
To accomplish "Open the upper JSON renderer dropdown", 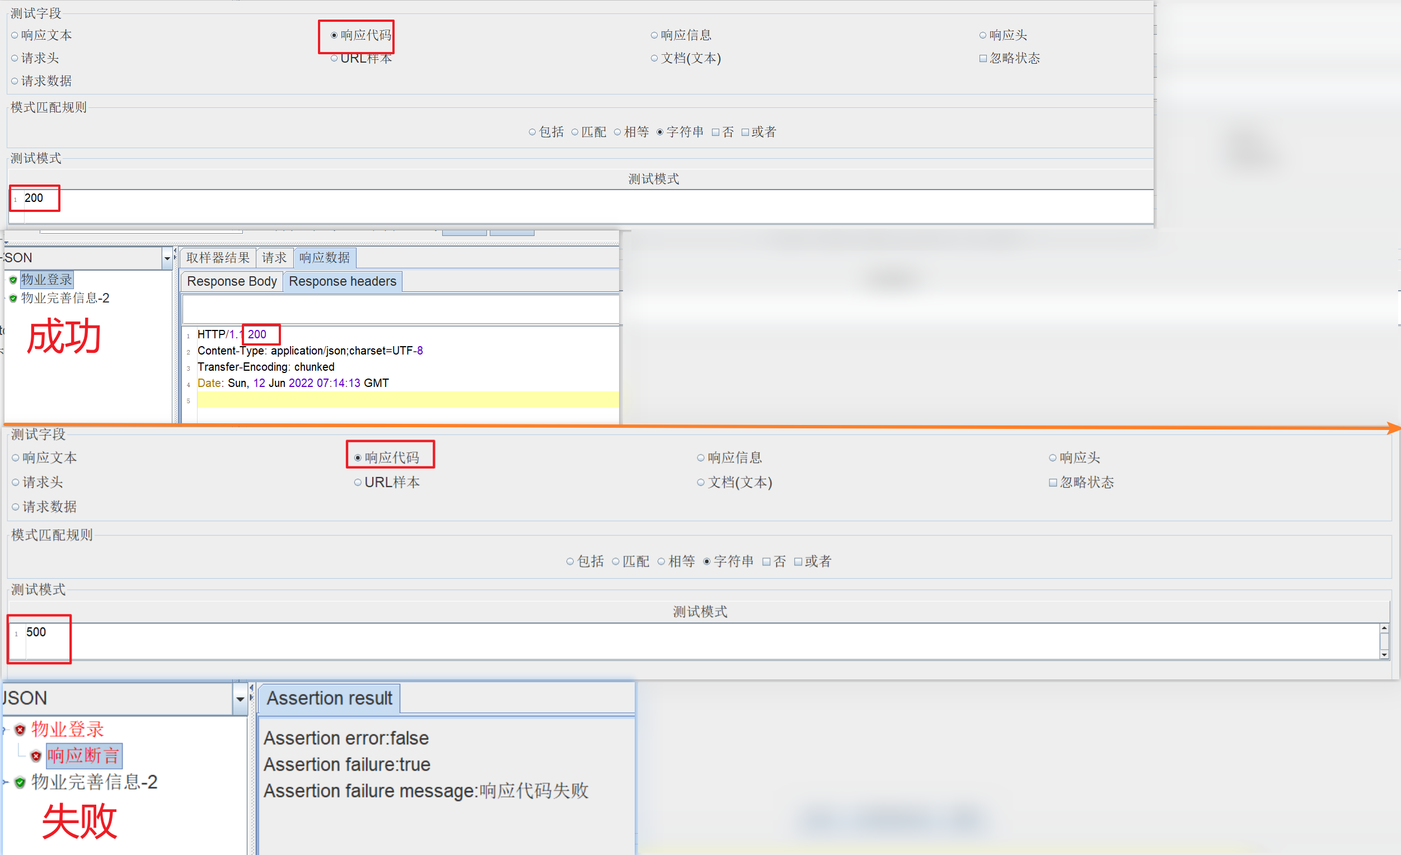I will [x=167, y=258].
